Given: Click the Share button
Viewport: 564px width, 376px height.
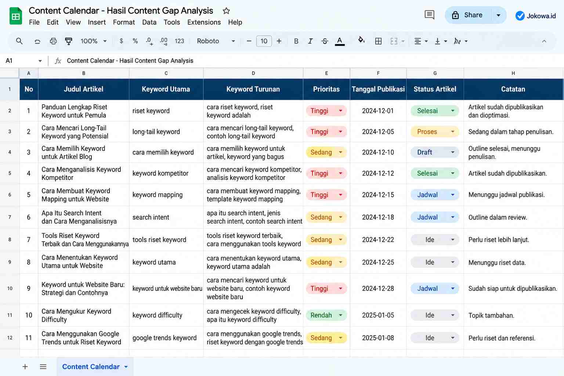Looking at the screenshot, I should 467,15.
